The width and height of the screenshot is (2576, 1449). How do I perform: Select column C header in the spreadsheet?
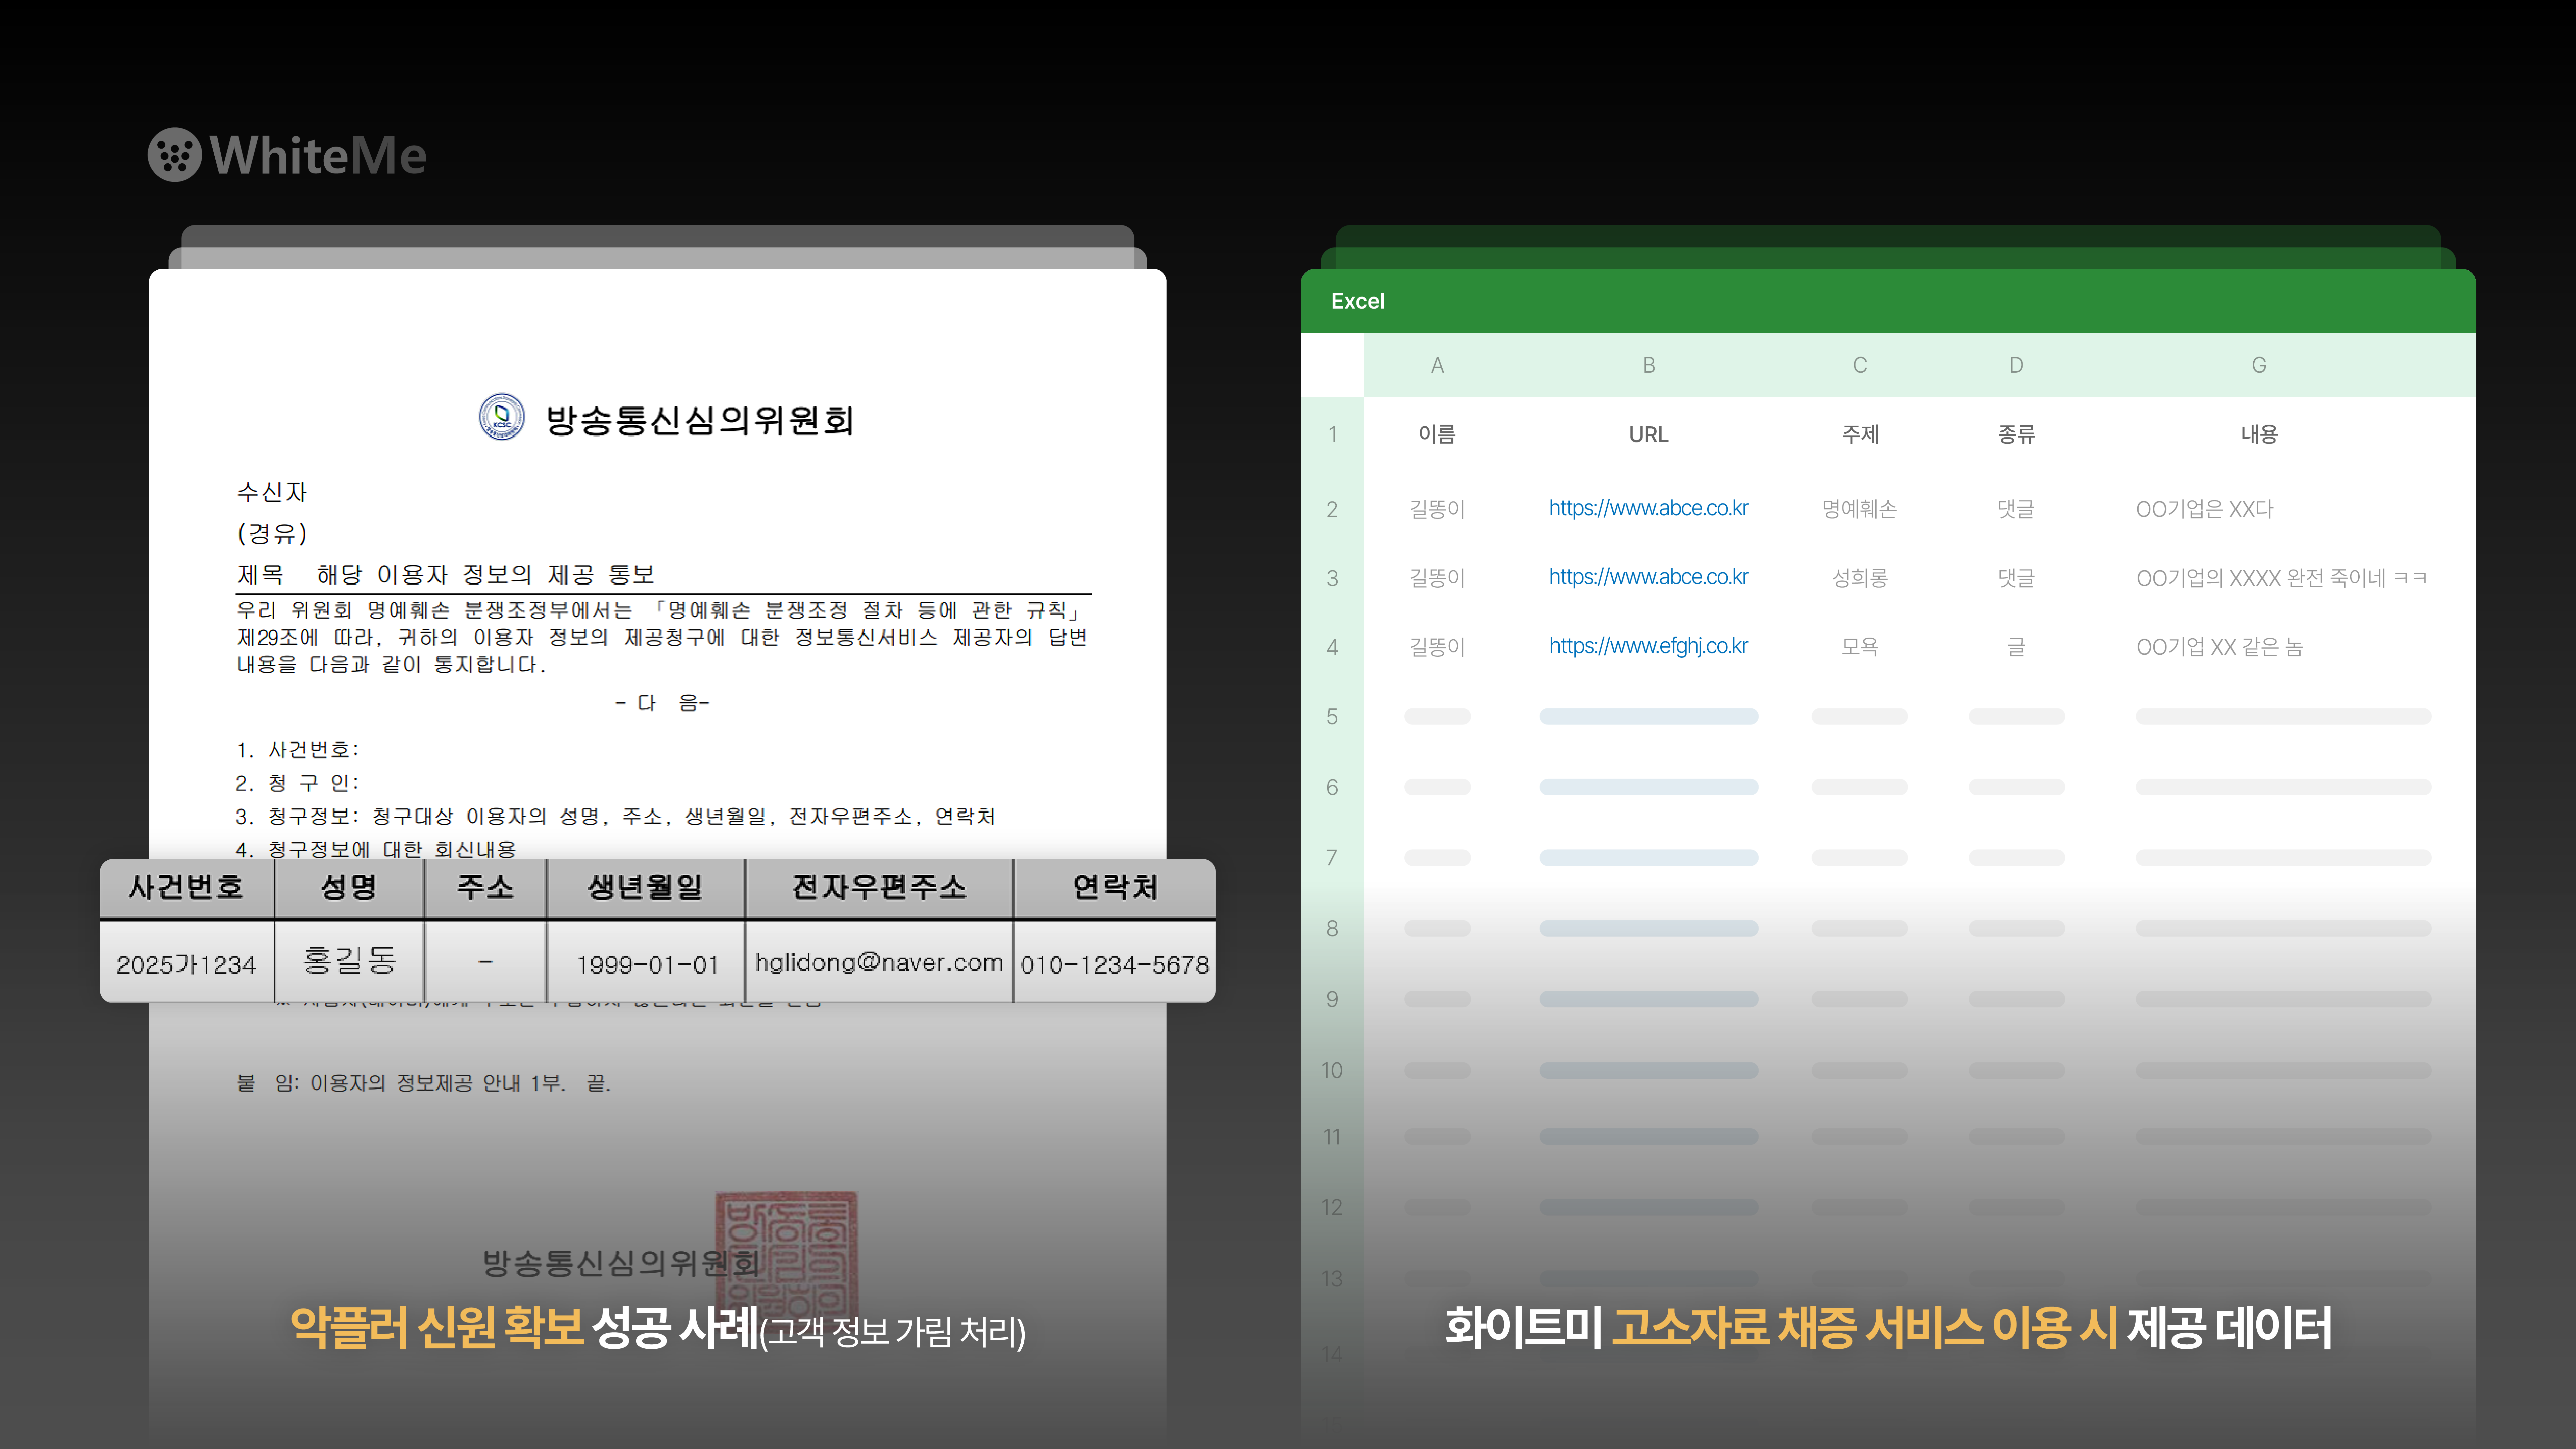click(1860, 365)
